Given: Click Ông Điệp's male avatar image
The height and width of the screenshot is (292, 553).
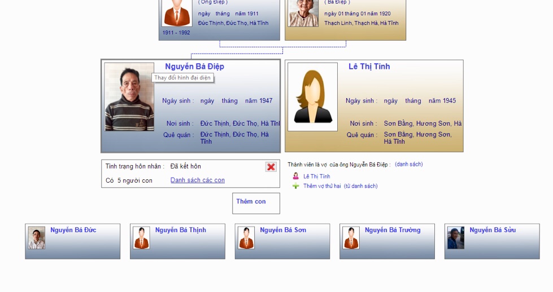Looking at the screenshot, I should point(177,12).
